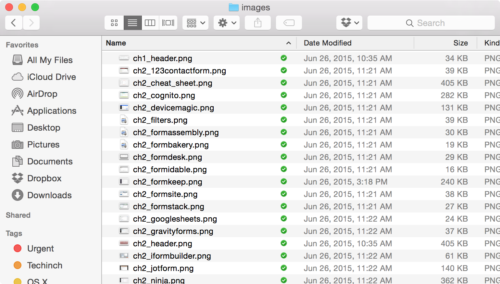Click the Share toolbar icon

[258, 23]
